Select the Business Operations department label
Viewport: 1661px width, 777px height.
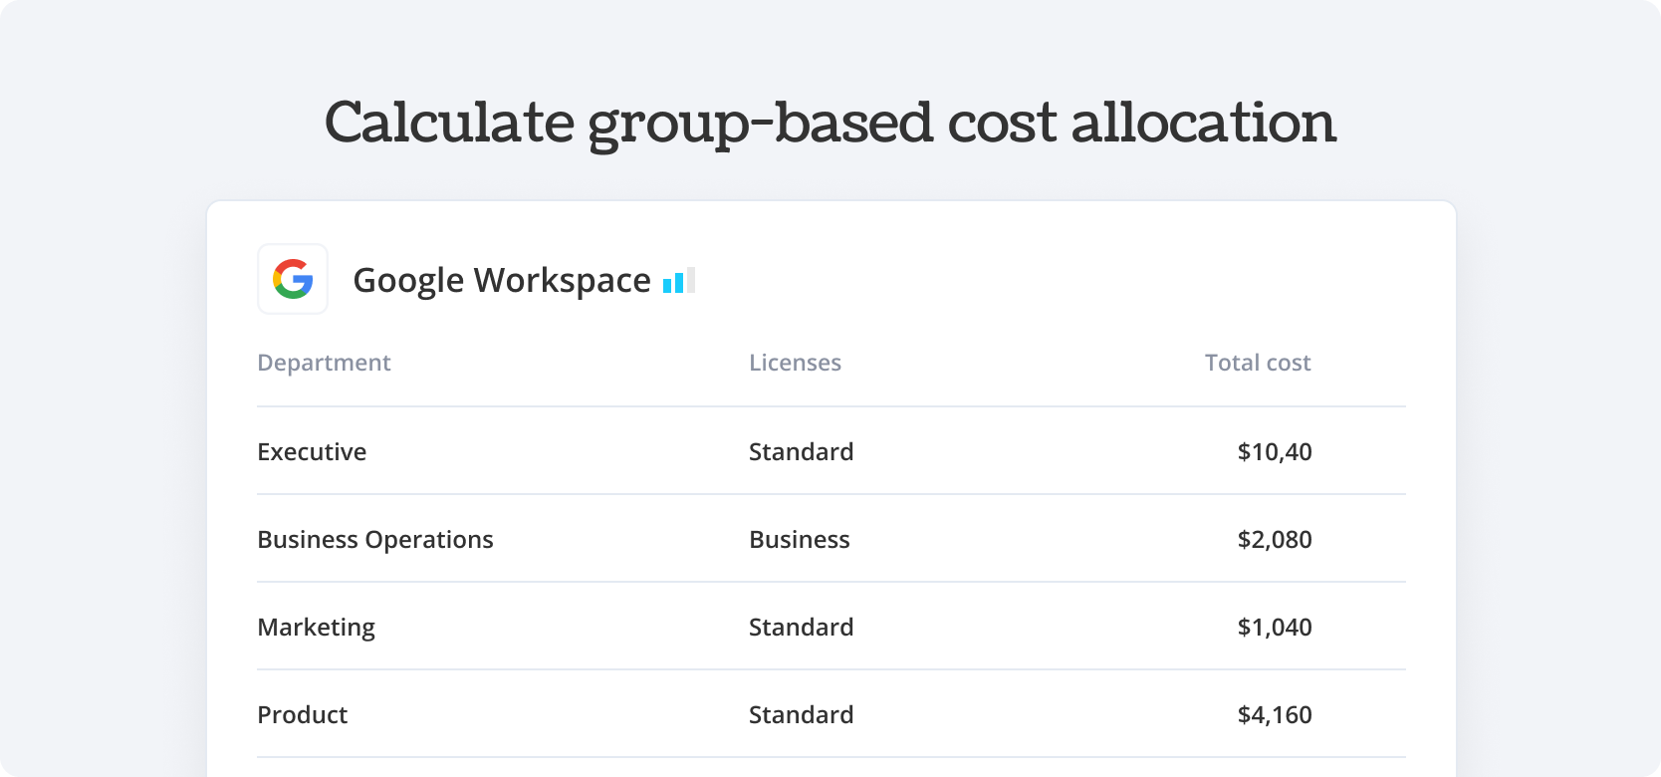[375, 540]
